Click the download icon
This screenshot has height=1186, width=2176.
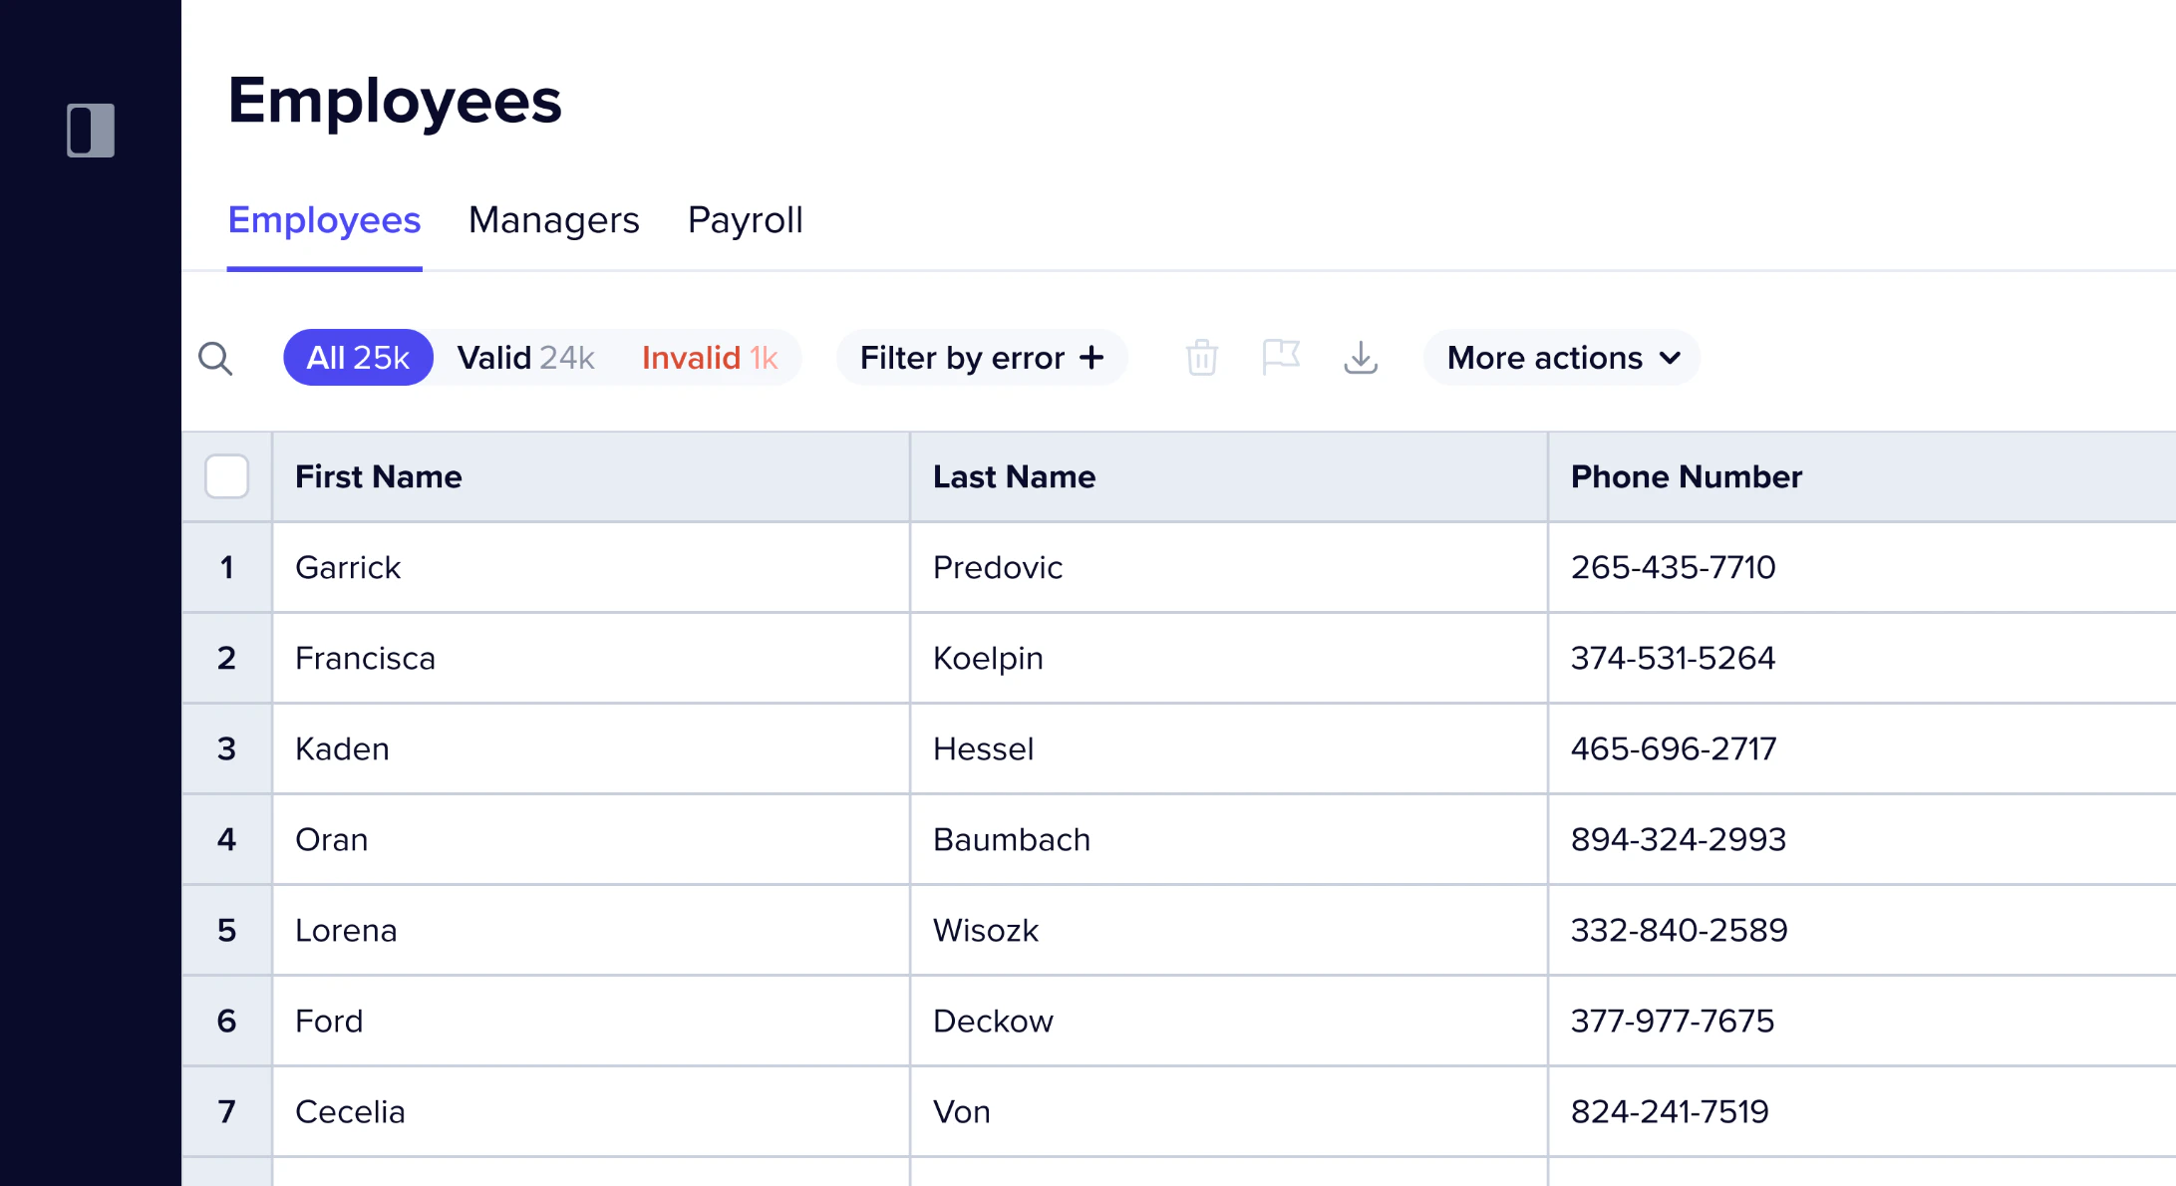1361,357
